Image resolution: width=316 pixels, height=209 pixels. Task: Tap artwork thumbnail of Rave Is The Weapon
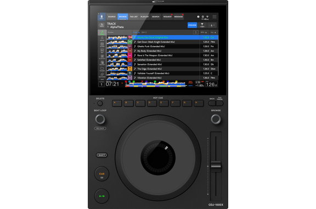(130, 56)
